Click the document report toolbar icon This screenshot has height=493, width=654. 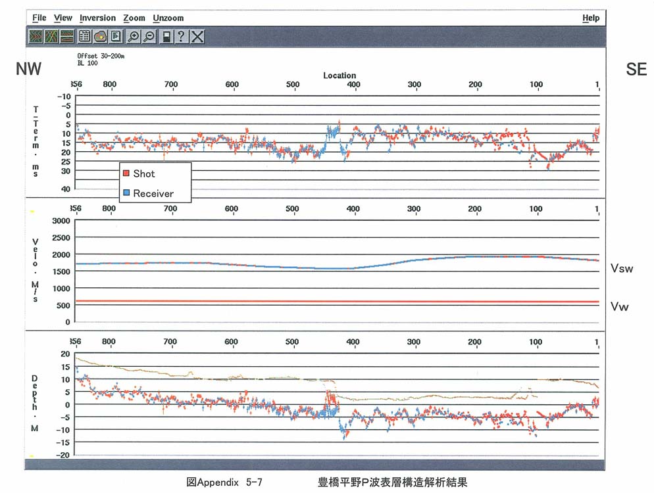click(x=116, y=37)
